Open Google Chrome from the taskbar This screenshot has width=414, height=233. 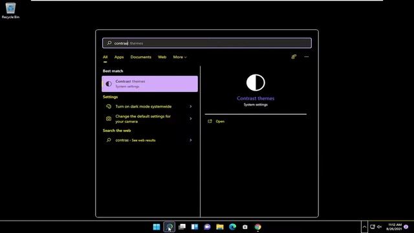(x=257, y=227)
